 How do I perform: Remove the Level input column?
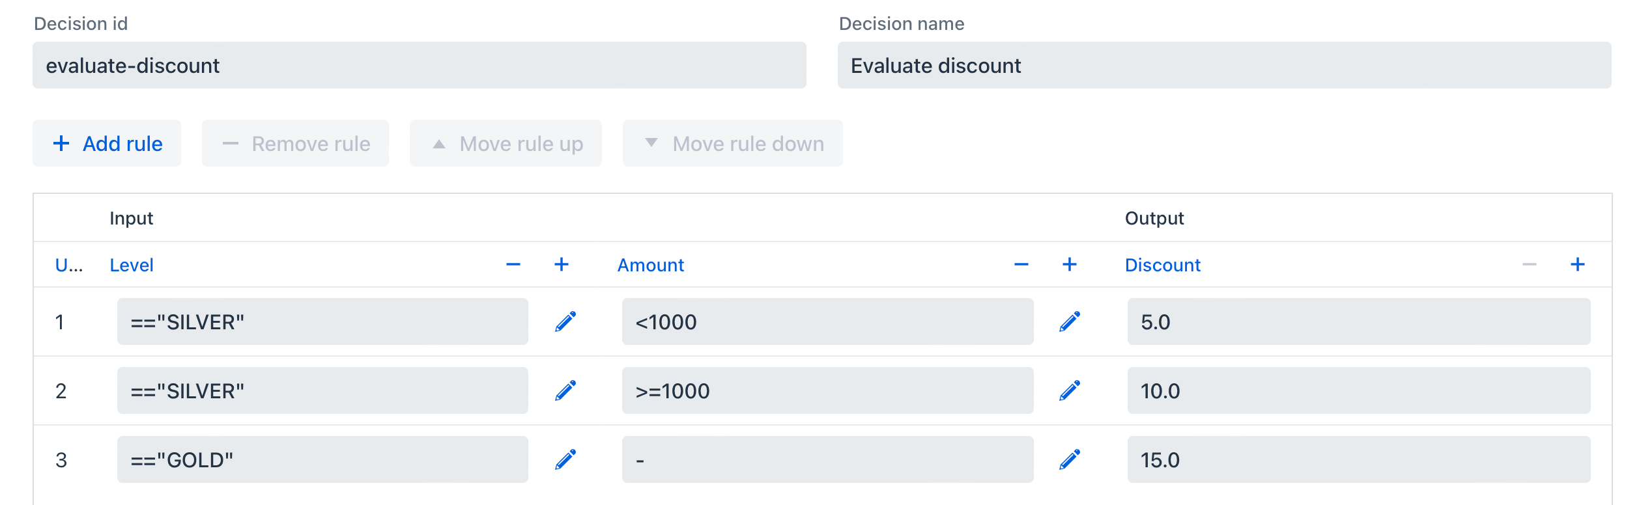click(x=512, y=265)
